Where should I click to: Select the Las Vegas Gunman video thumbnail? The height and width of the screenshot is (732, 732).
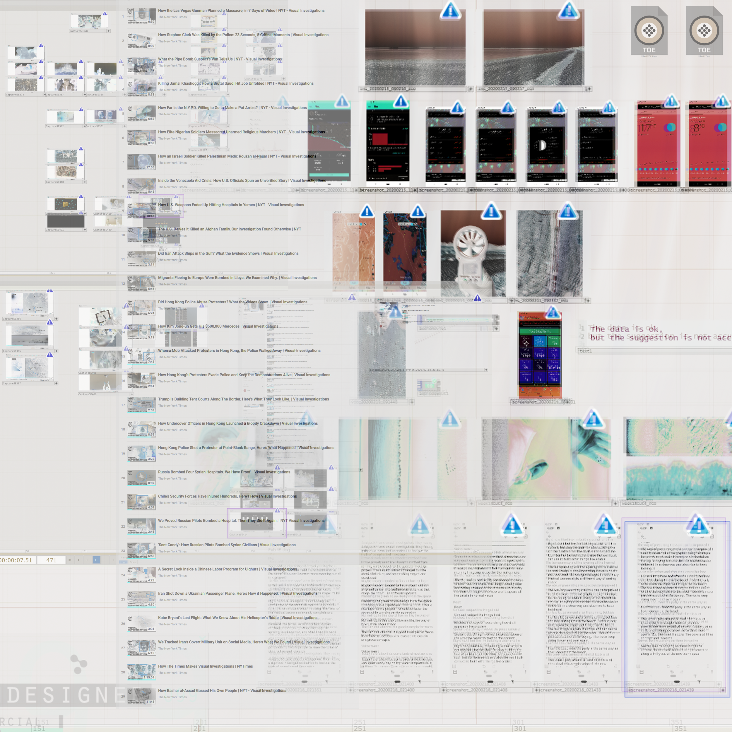[142, 17]
